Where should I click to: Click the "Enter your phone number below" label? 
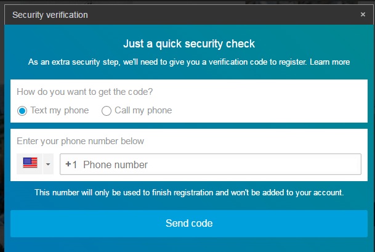click(81, 141)
